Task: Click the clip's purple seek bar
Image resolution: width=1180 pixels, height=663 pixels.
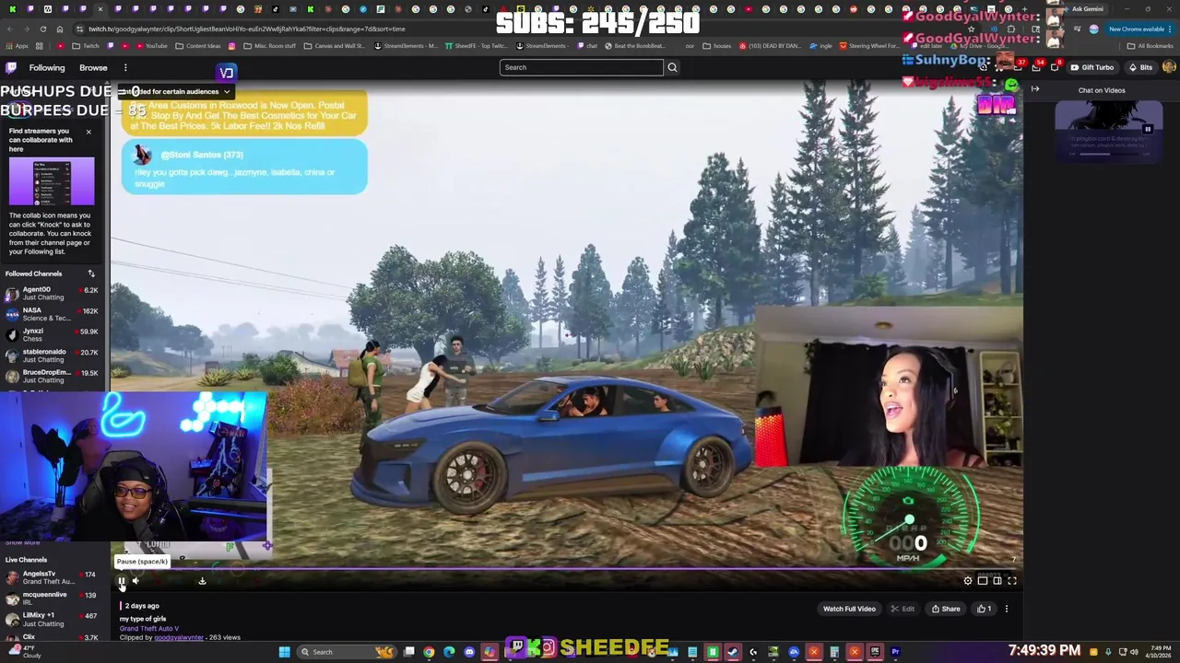Action: [566, 569]
